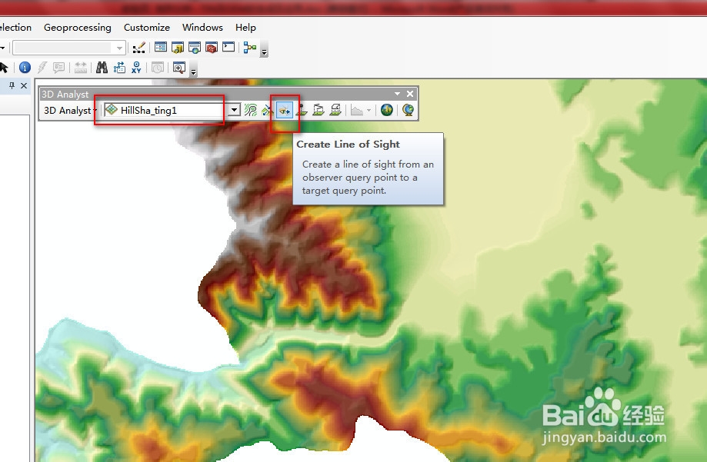Open the Windows menu
707x462 pixels.
click(x=202, y=28)
